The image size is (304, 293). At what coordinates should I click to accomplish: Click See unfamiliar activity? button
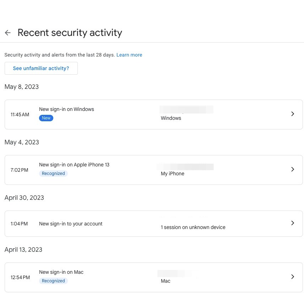coord(41,68)
